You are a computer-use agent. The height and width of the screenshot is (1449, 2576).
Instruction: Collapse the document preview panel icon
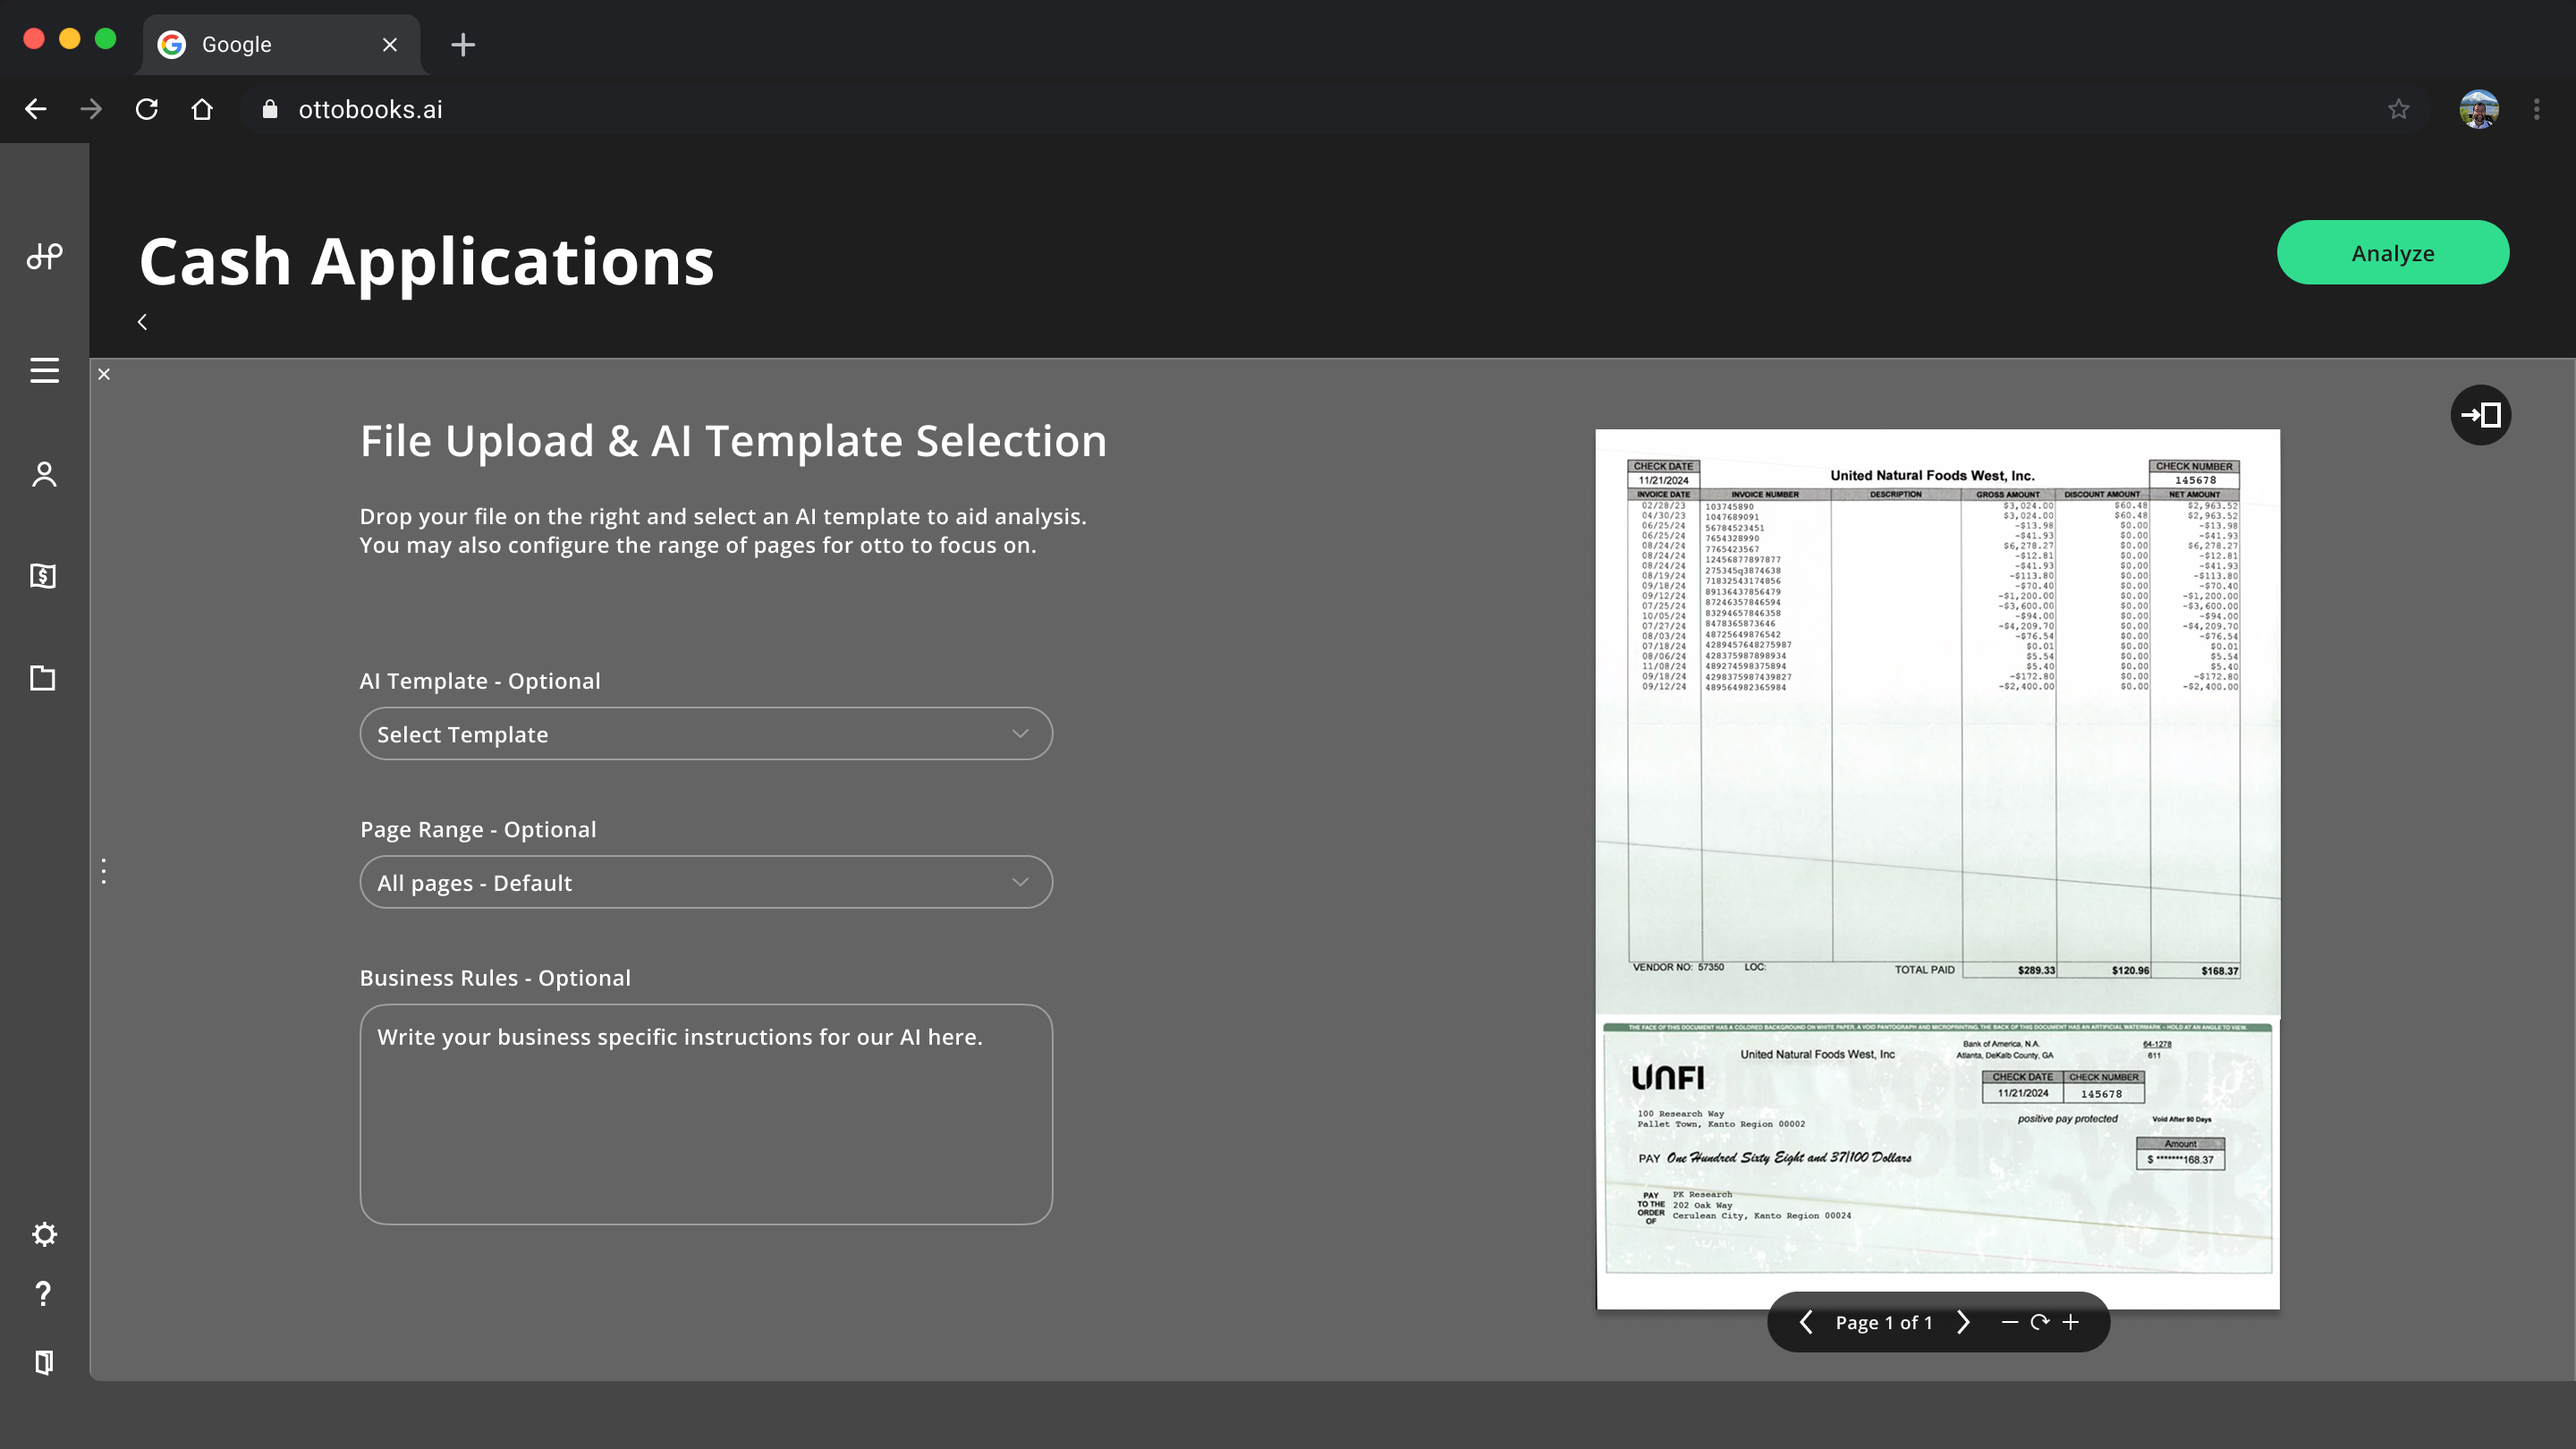[2480, 415]
